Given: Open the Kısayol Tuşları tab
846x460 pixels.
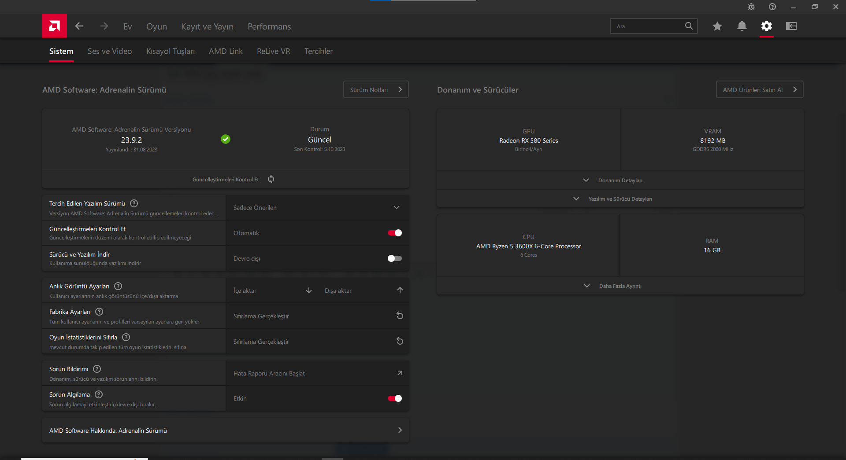Looking at the screenshot, I should 171,51.
